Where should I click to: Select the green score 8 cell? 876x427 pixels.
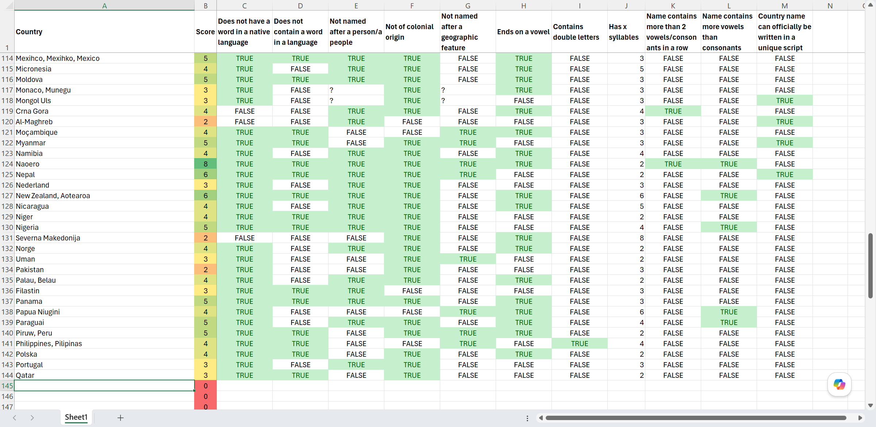pos(205,164)
